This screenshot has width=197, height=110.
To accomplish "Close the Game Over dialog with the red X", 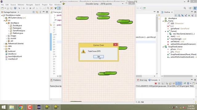I will 115,45.
